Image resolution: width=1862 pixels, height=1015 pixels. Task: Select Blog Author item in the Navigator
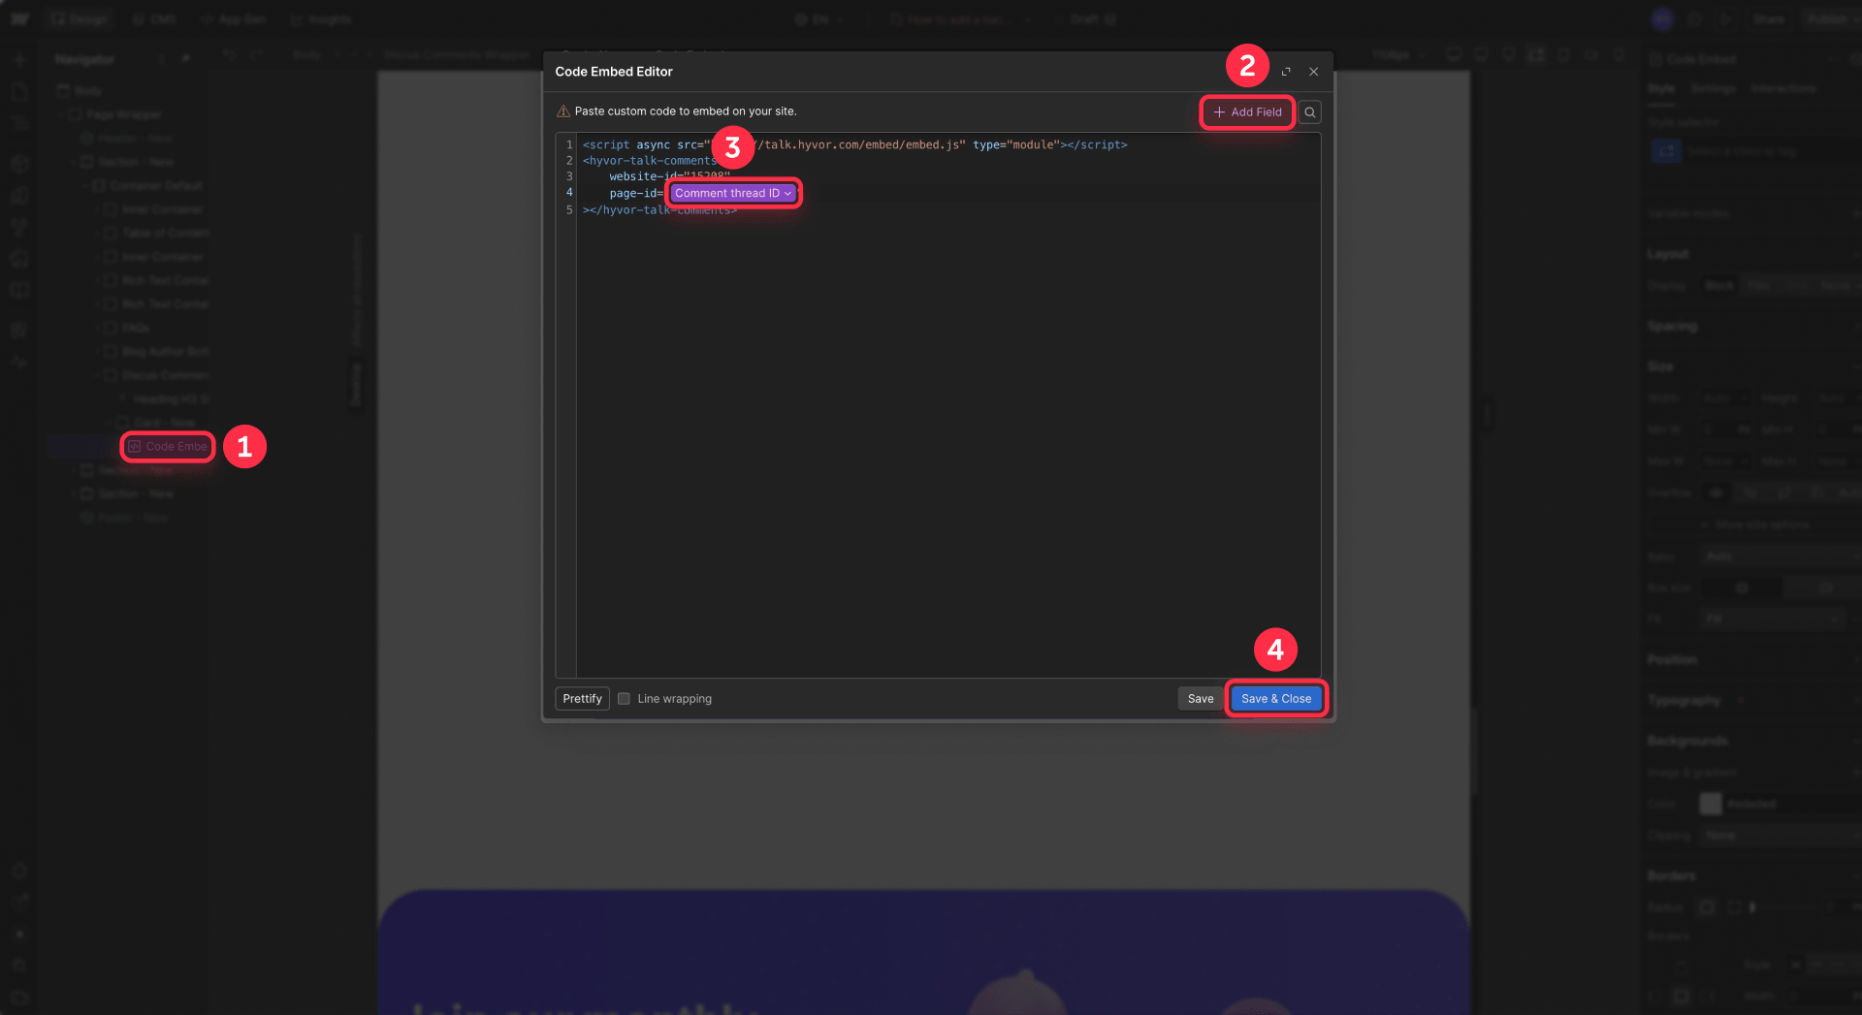(156, 351)
